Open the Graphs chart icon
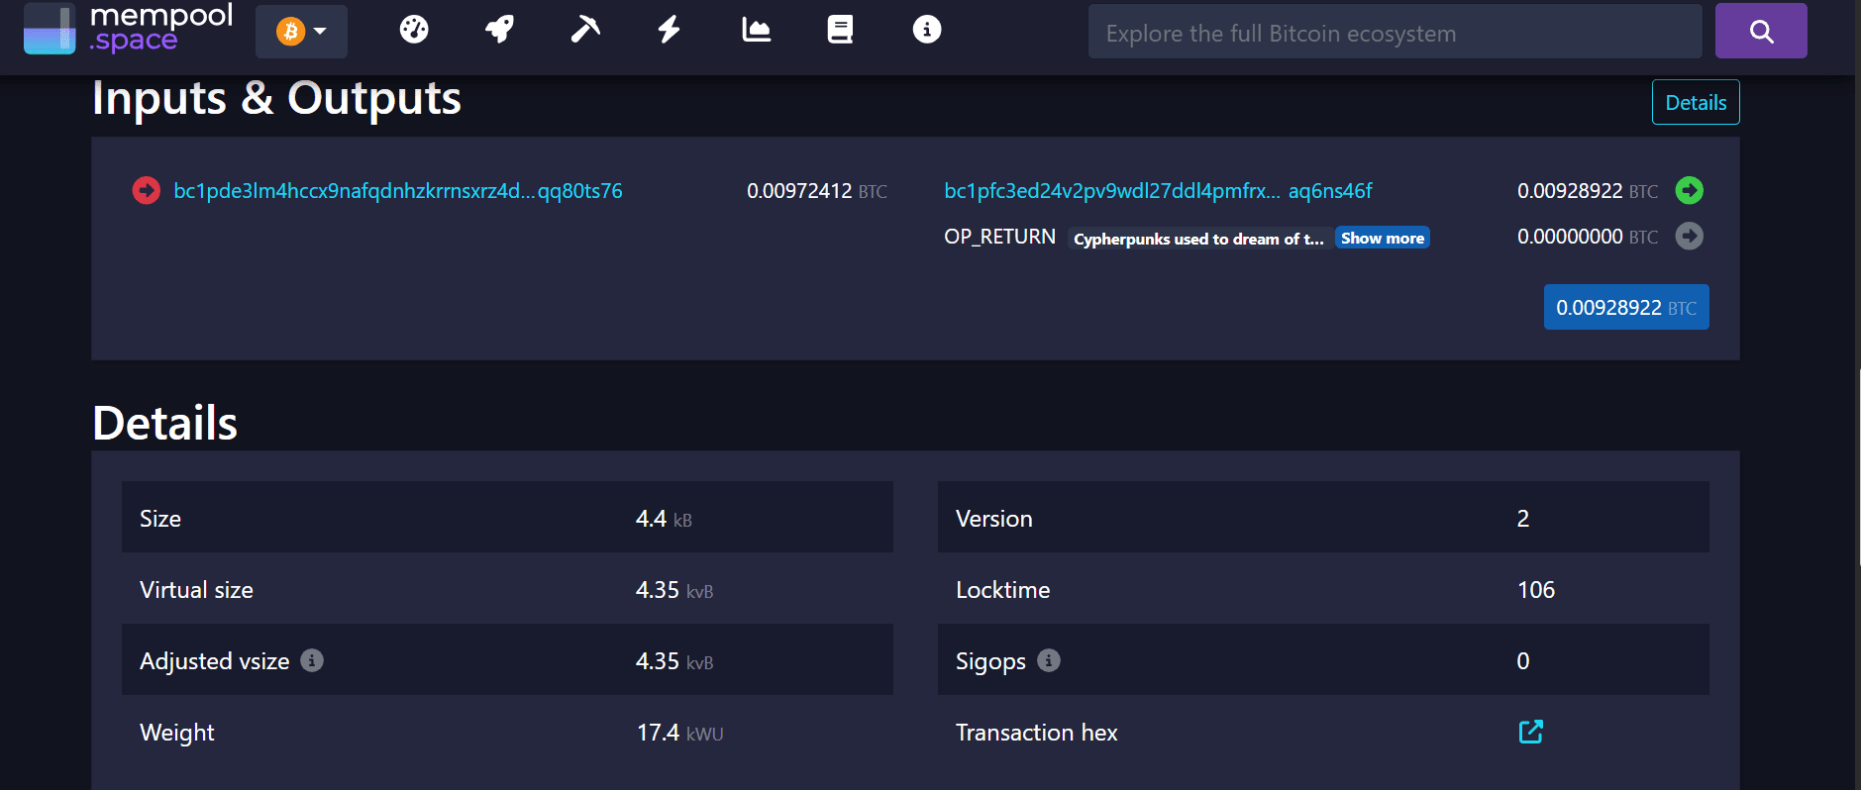This screenshot has height=790, width=1861. (756, 30)
